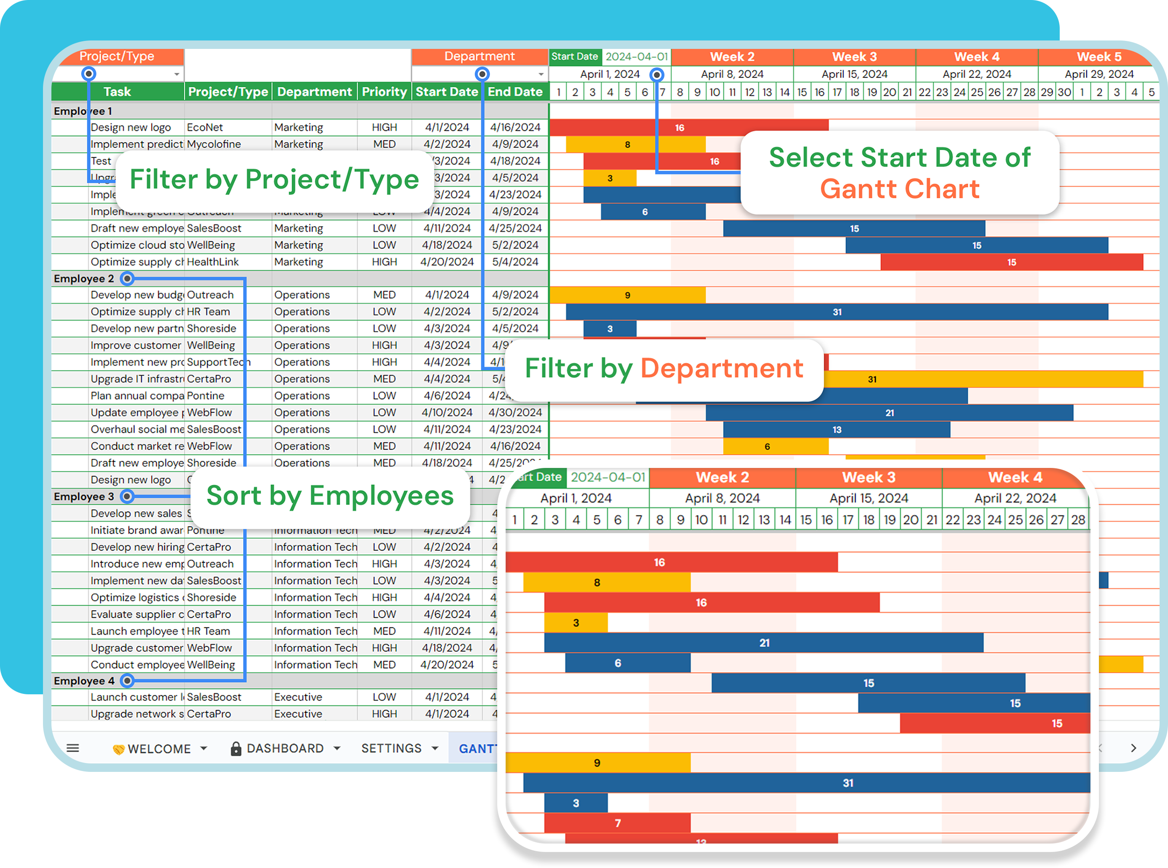The width and height of the screenshot is (1168, 868).
Task: Open the all sheets hamburger menu
Action: click(73, 748)
